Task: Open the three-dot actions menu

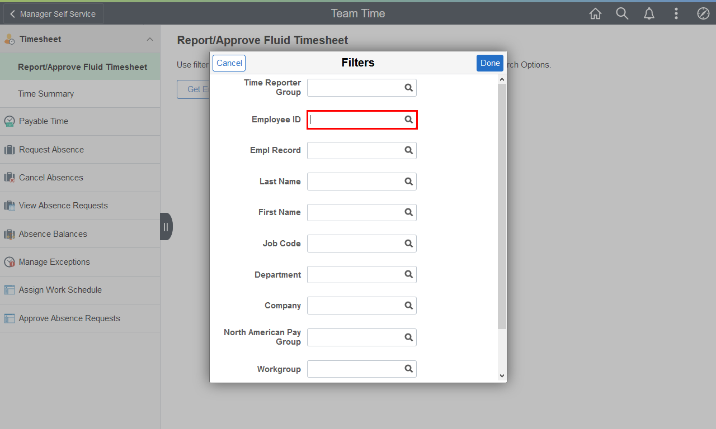Action: tap(676, 14)
